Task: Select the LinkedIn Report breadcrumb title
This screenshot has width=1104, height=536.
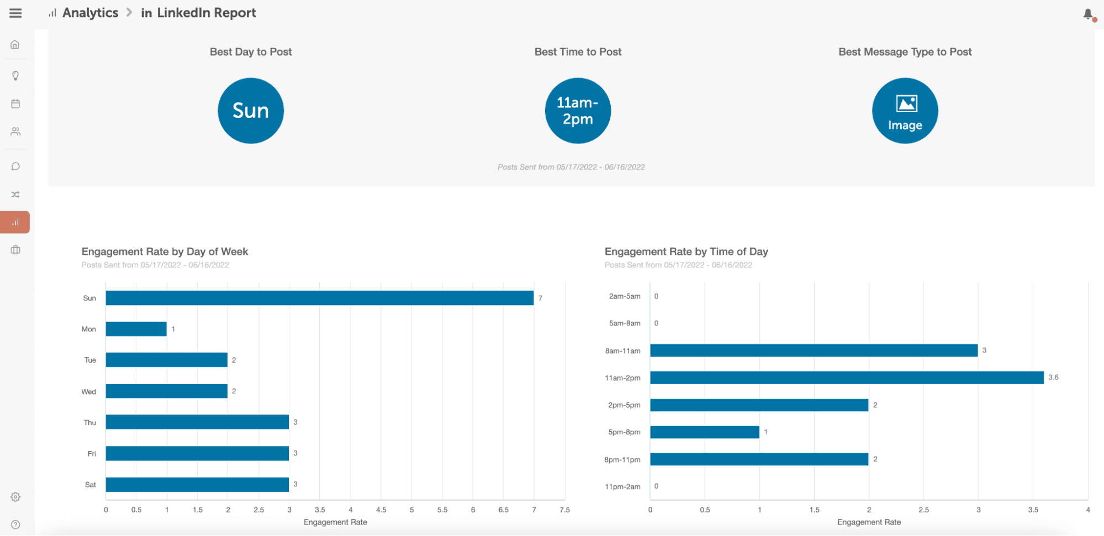Action: (207, 12)
